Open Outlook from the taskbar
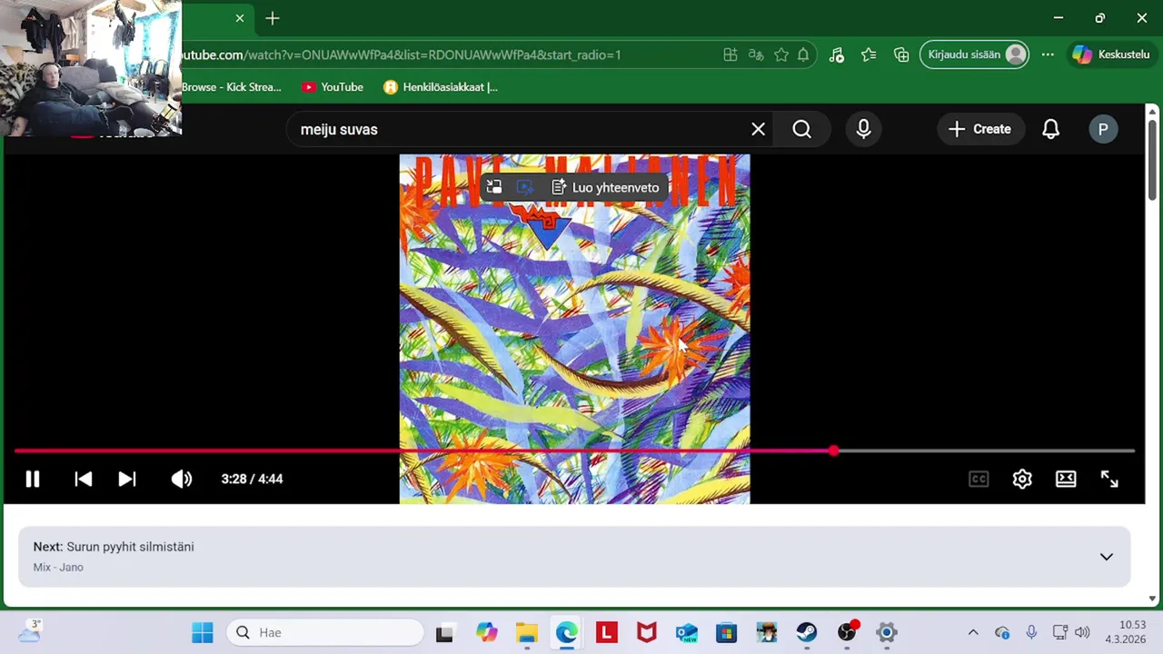 click(687, 632)
